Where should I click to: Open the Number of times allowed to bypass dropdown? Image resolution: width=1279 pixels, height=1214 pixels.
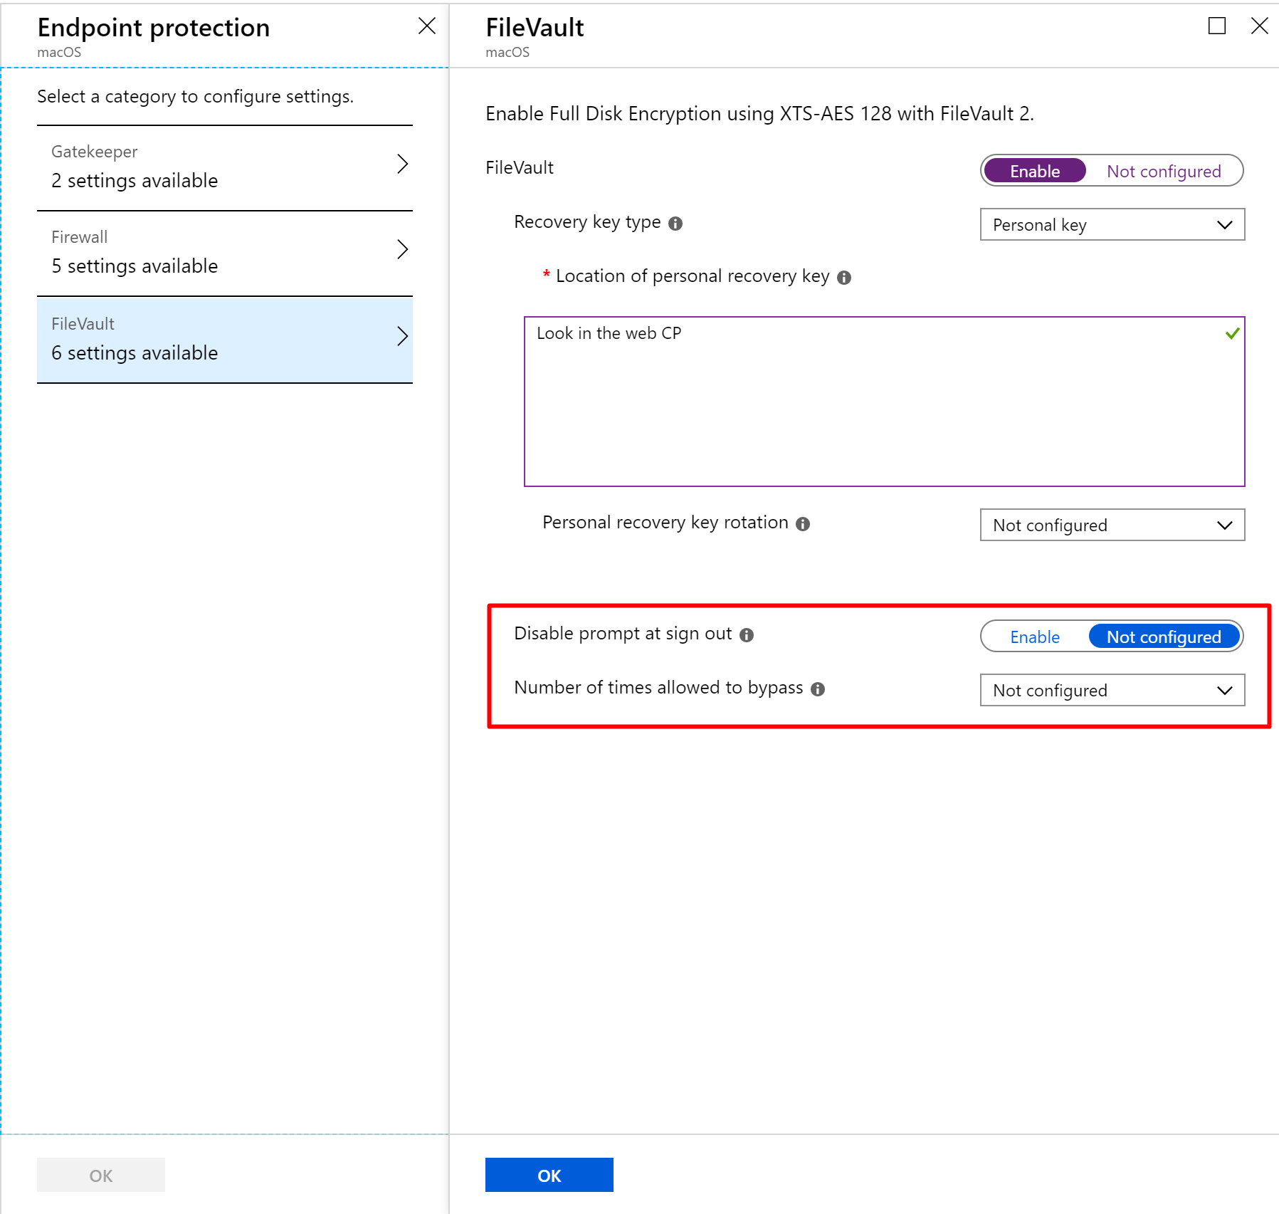click(1112, 690)
